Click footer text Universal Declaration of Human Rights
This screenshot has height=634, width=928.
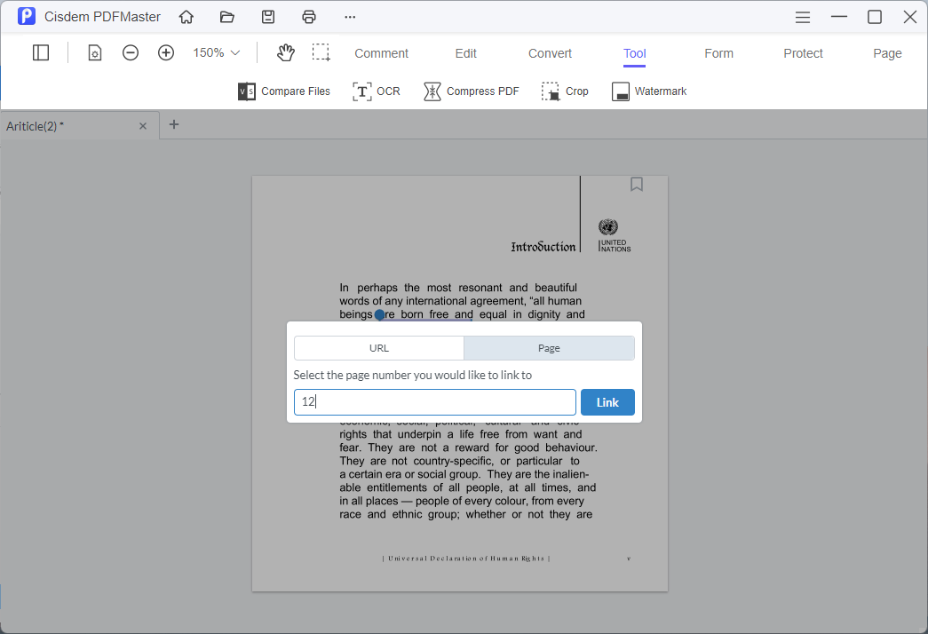click(466, 559)
